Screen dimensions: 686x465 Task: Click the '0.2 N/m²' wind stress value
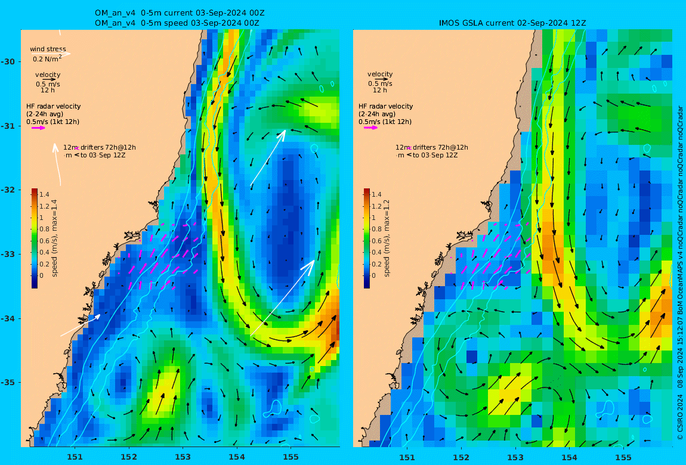click(x=47, y=58)
